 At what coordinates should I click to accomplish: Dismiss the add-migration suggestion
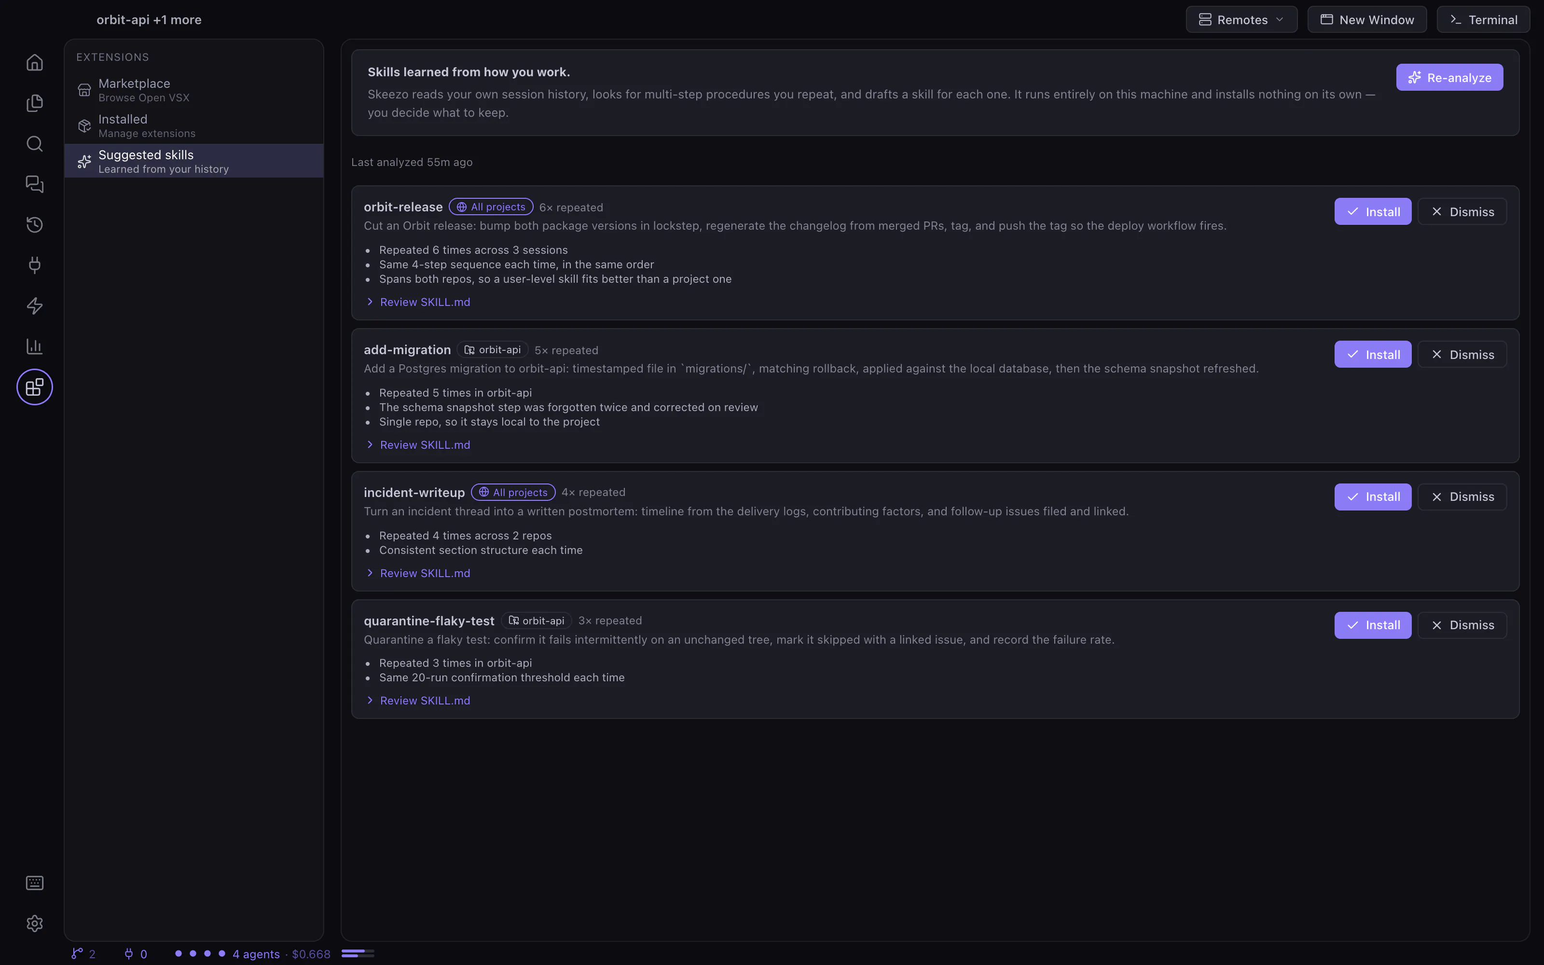point(1461,354)
